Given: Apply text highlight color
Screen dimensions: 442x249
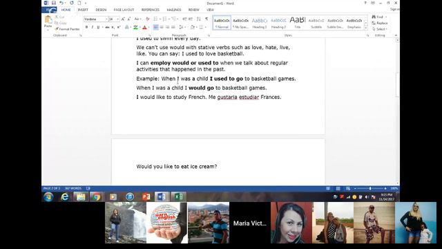Looking at the screenshot, I should (135, 27).
